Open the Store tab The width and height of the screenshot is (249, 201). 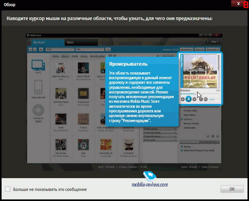coord(81,42)
